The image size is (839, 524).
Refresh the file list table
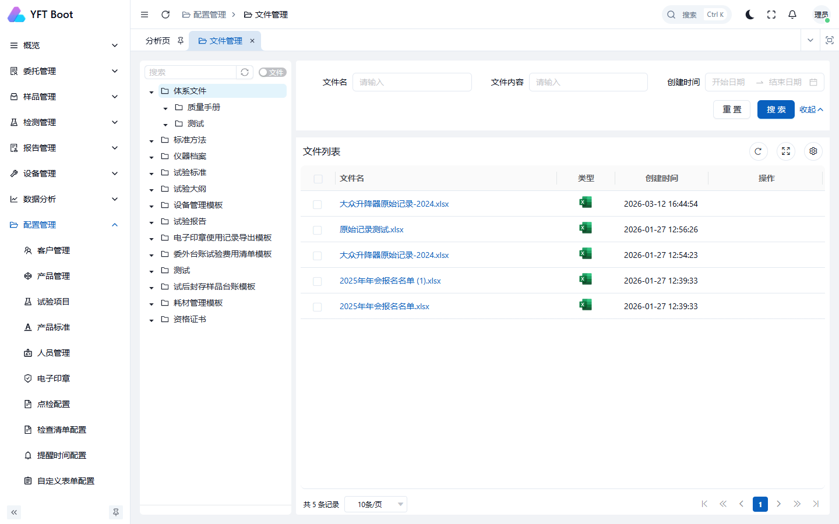point(758,151)
